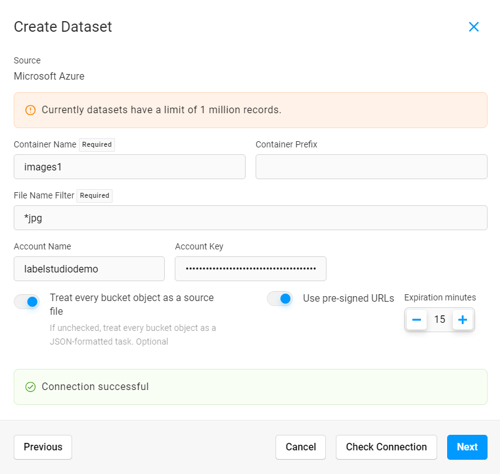
Task: Click the masked Account Key dots
Action: 251,268
